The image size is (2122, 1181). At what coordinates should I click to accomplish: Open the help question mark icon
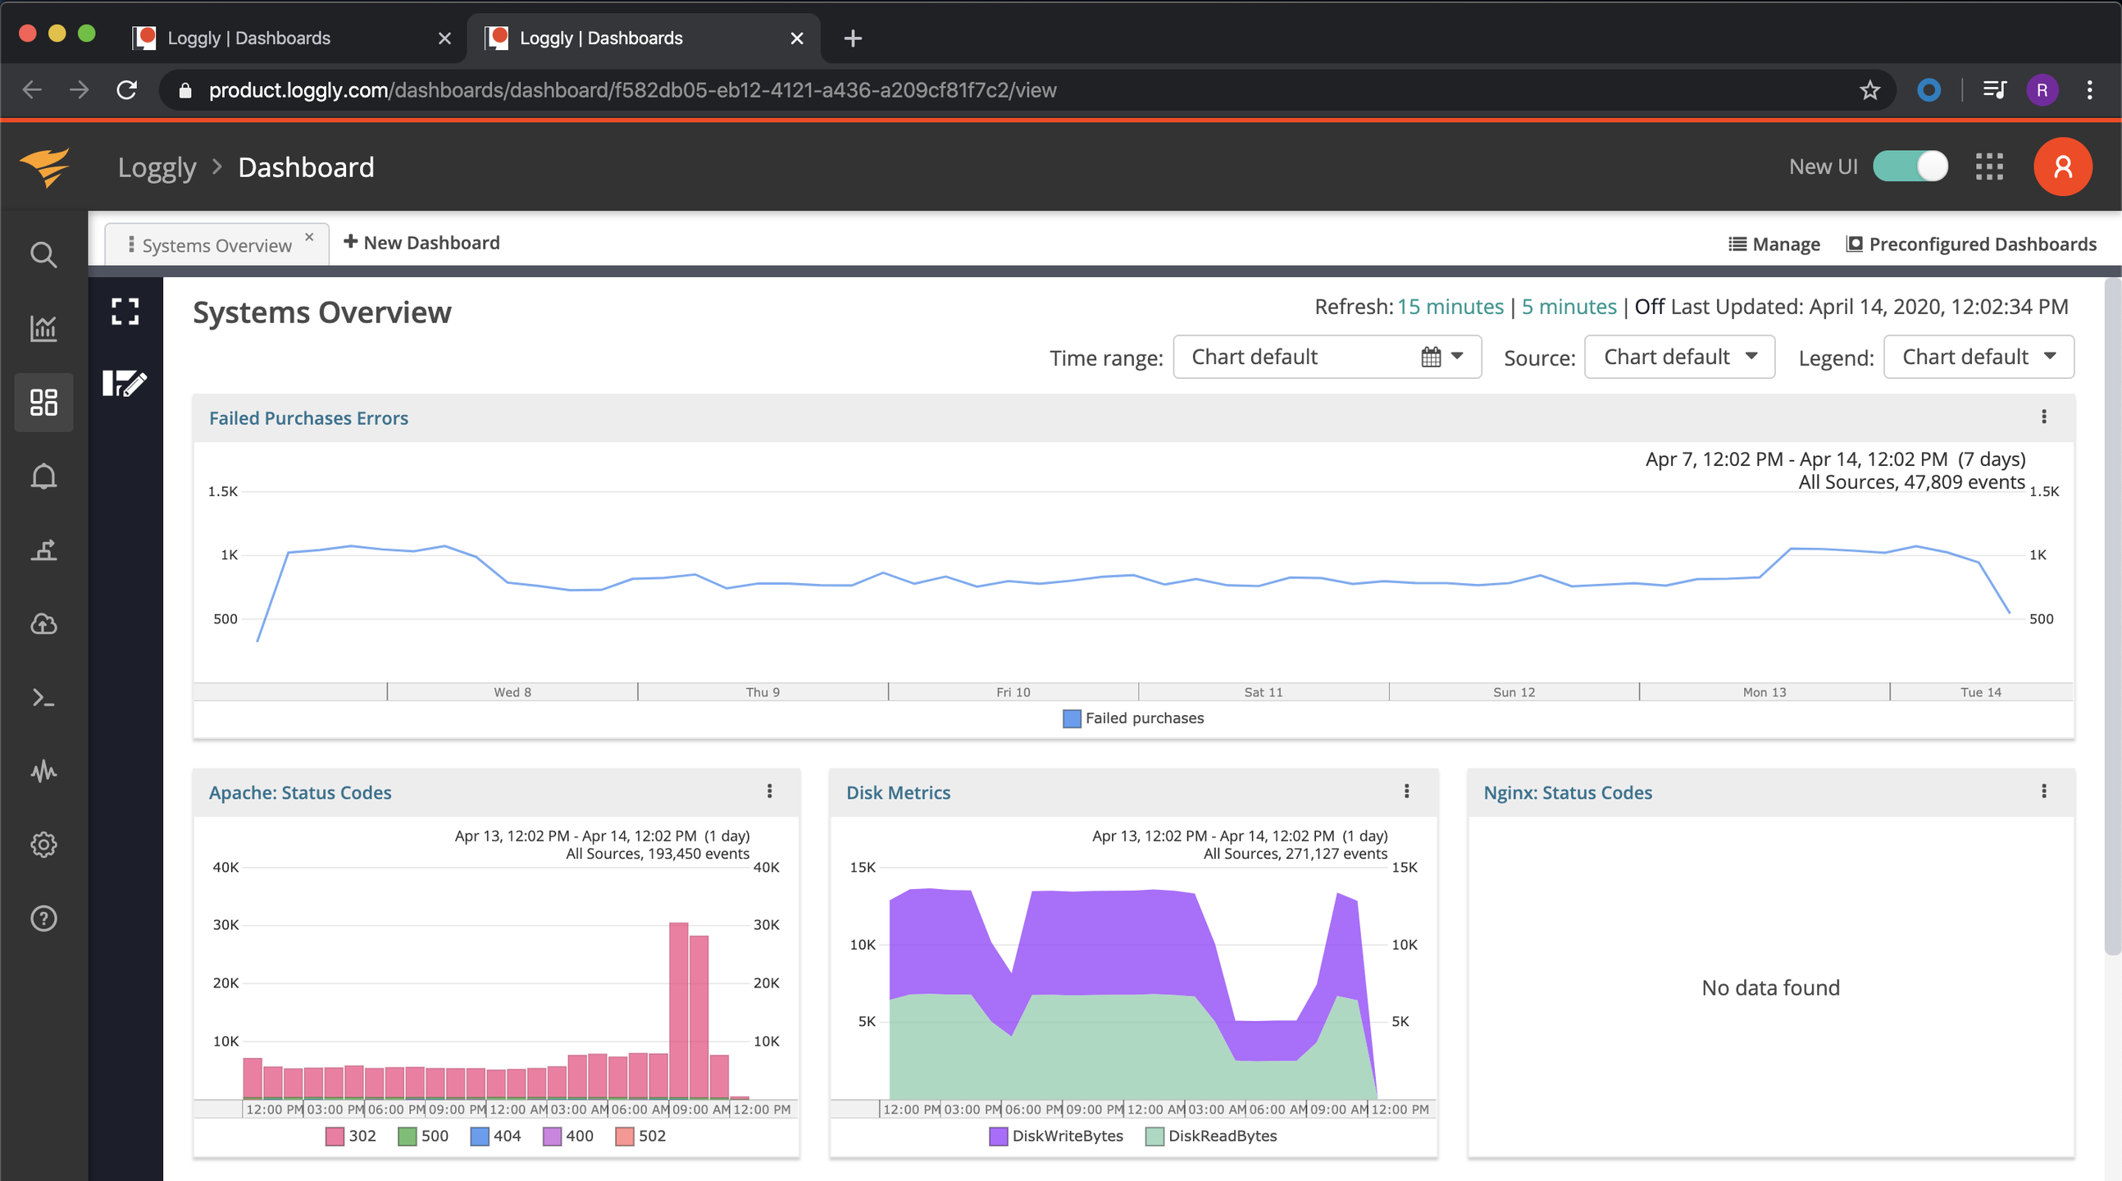click(43, 918)
